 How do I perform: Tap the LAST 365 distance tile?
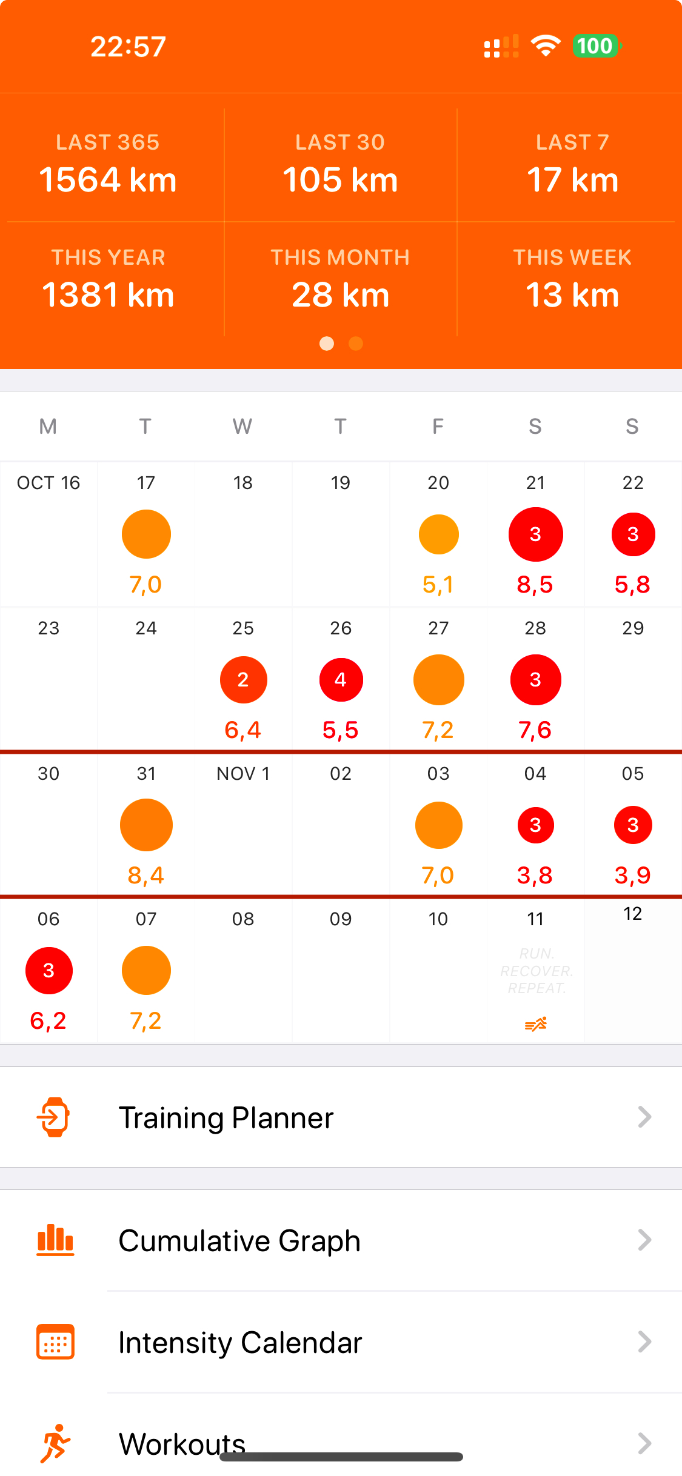(x=108, y=165)
